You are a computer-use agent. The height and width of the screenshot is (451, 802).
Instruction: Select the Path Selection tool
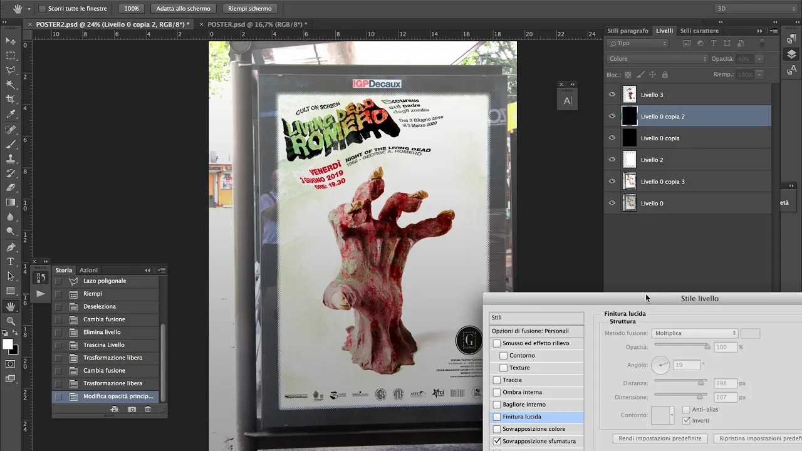tap(11, 276)
